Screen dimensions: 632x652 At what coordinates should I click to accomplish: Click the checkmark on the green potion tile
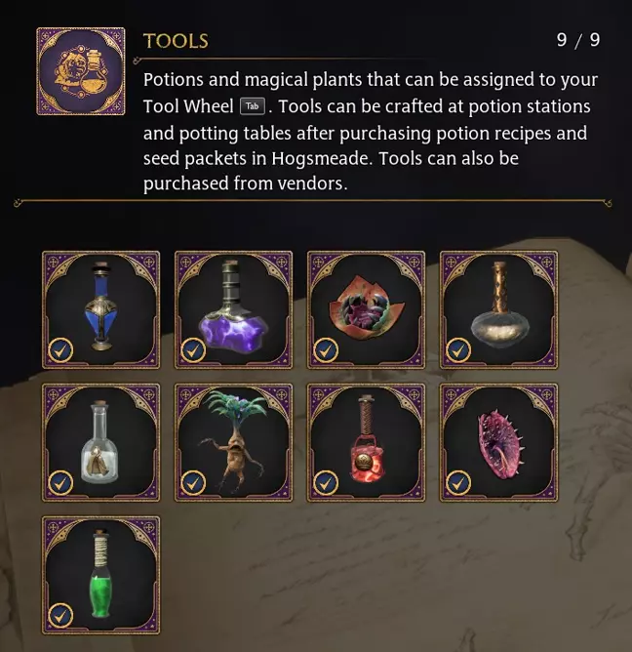(x=60, y=616)
